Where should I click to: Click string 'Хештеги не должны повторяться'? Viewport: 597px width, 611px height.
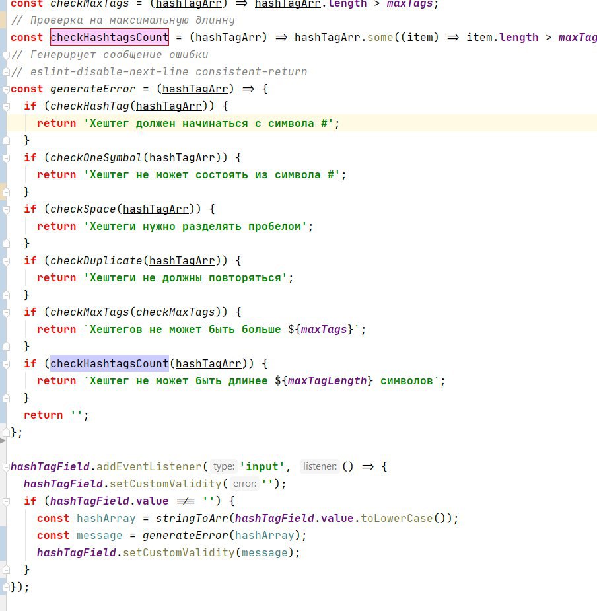[186, 278]
